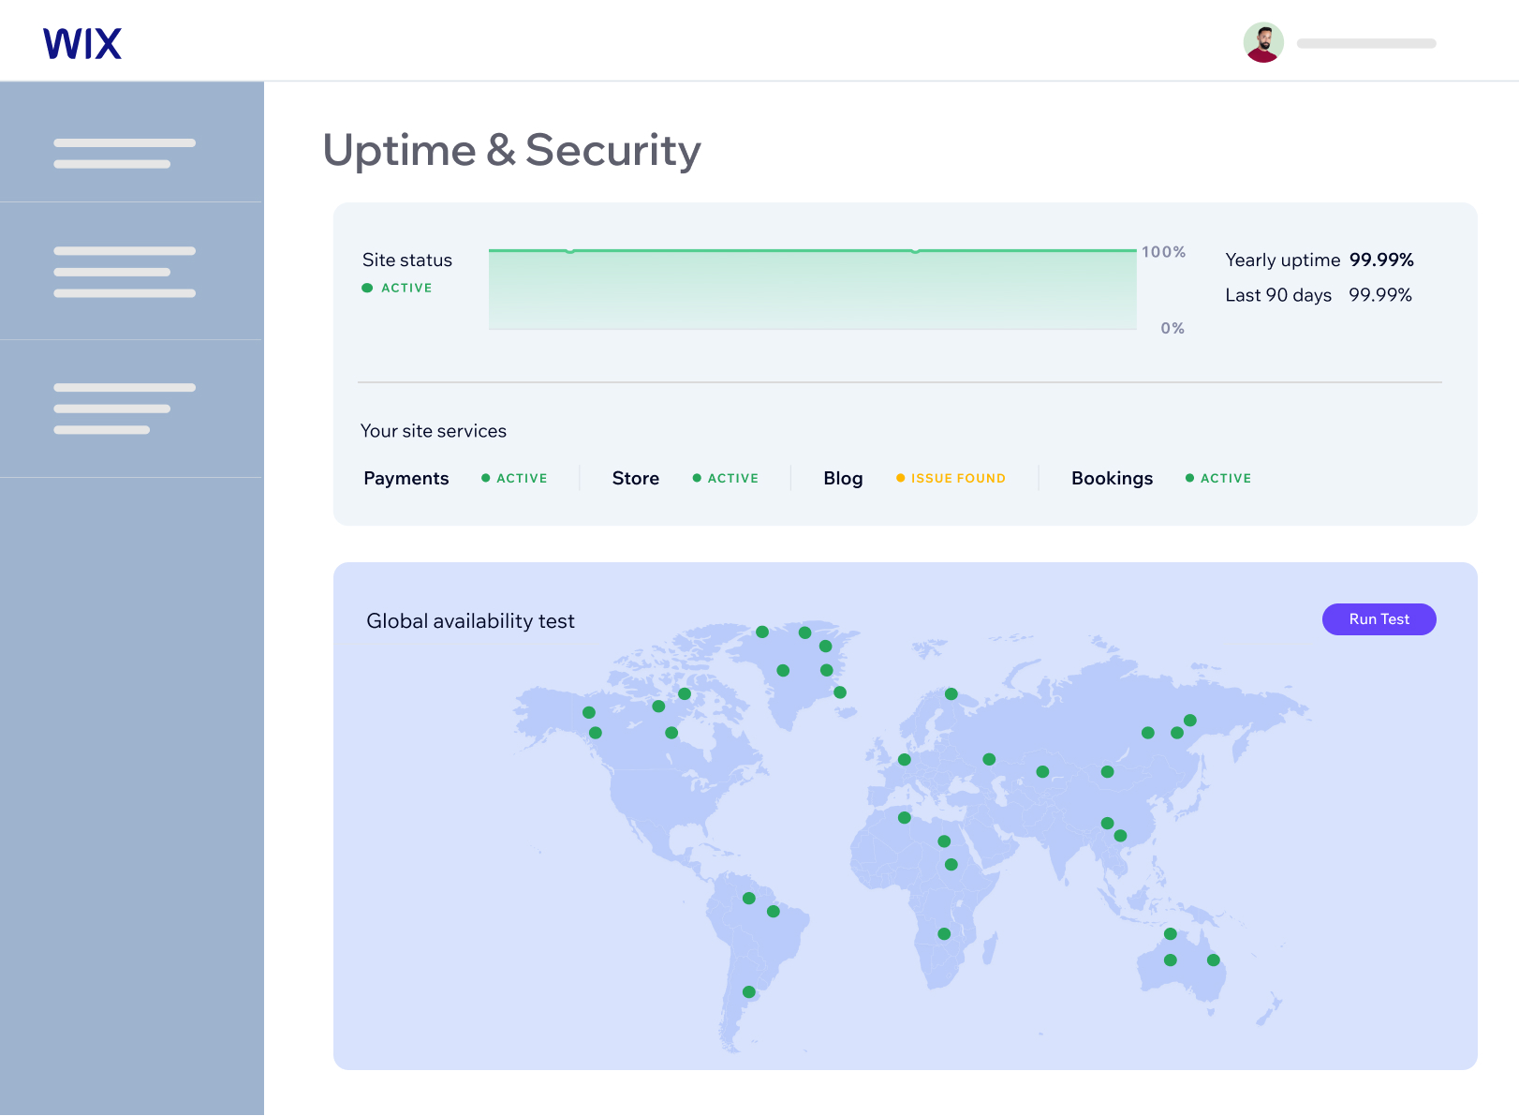The height and width of the screenshot is (1116, 1519).
Task: Click the test point in South America
Action: click(x=747, y=900)
